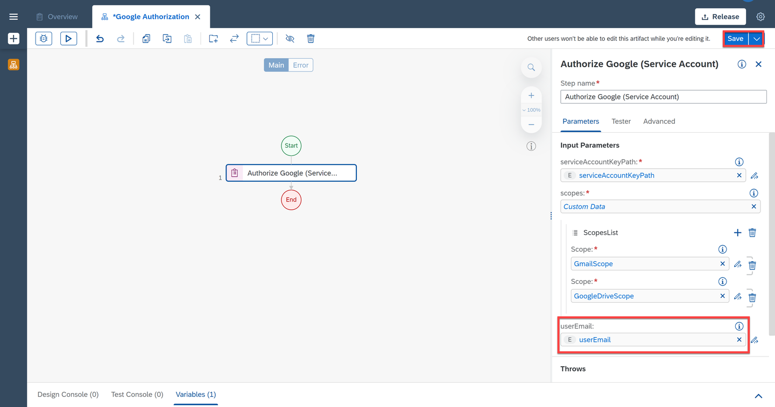
Task: Close the Google Authorization tab
Action: click(198, 17)
